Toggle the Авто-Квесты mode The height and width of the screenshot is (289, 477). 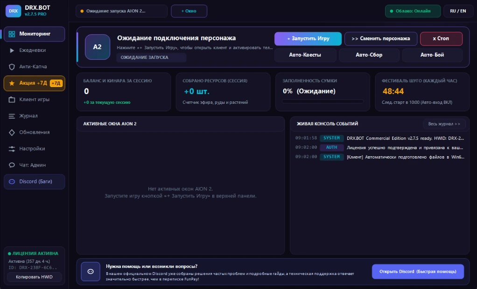[x=305, y=55]
